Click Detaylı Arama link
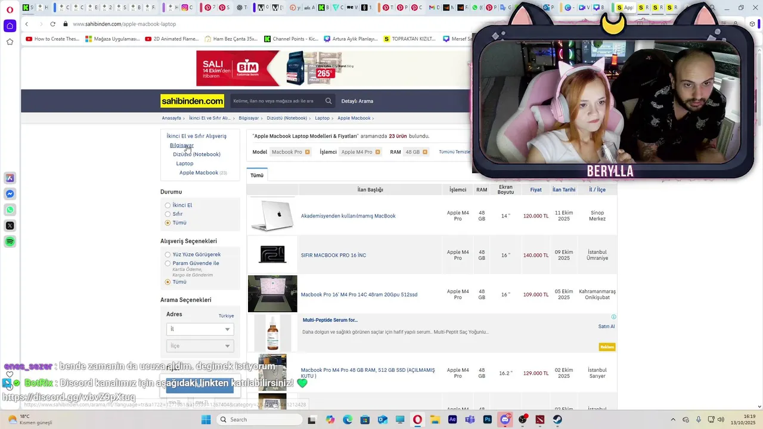763x429 pixels. (357, 101)
